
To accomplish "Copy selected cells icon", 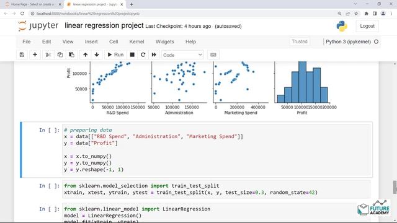I will click(60, 55).
